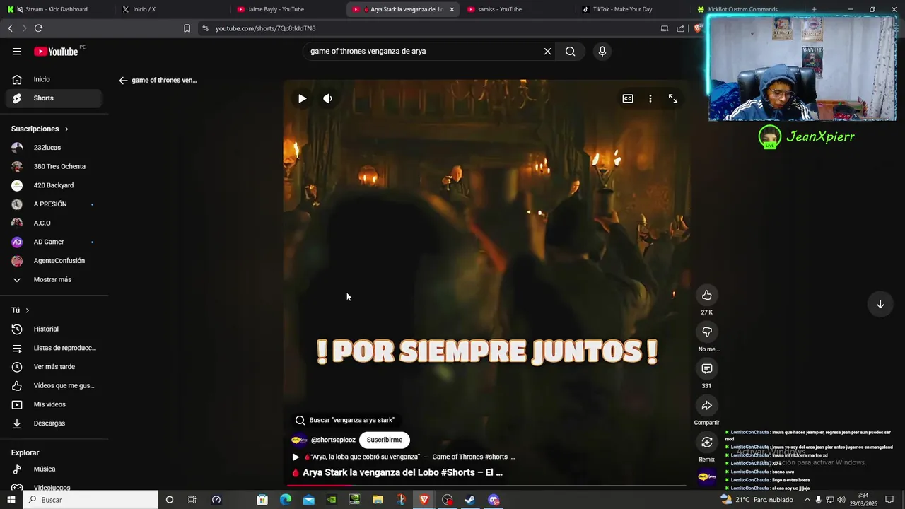Close the Arya Stark tab
This screenshot has height=509, width=905.
(452, 9)
